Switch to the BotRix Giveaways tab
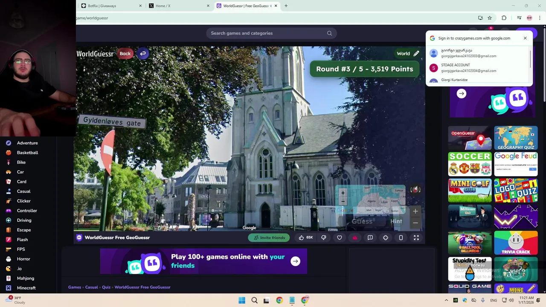Image resolution: width=546 pixels, height=307 pixels. (111, 6)
